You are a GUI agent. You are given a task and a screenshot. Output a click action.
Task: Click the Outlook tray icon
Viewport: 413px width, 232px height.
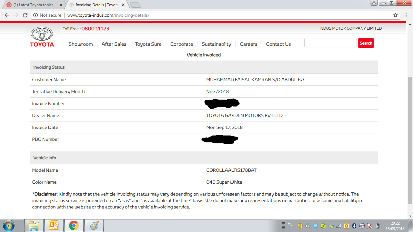347,226
